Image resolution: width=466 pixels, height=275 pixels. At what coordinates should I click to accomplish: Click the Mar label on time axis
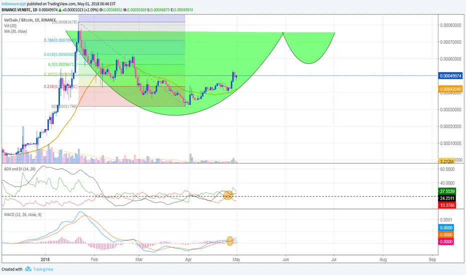[x=139, y=259]
